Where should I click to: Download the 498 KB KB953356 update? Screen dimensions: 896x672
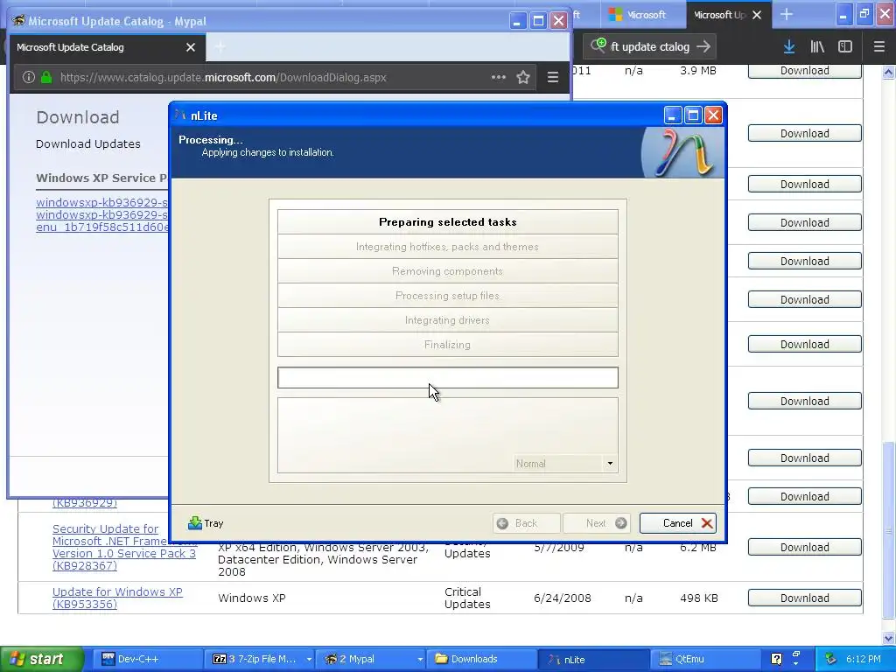pos(805,598)
